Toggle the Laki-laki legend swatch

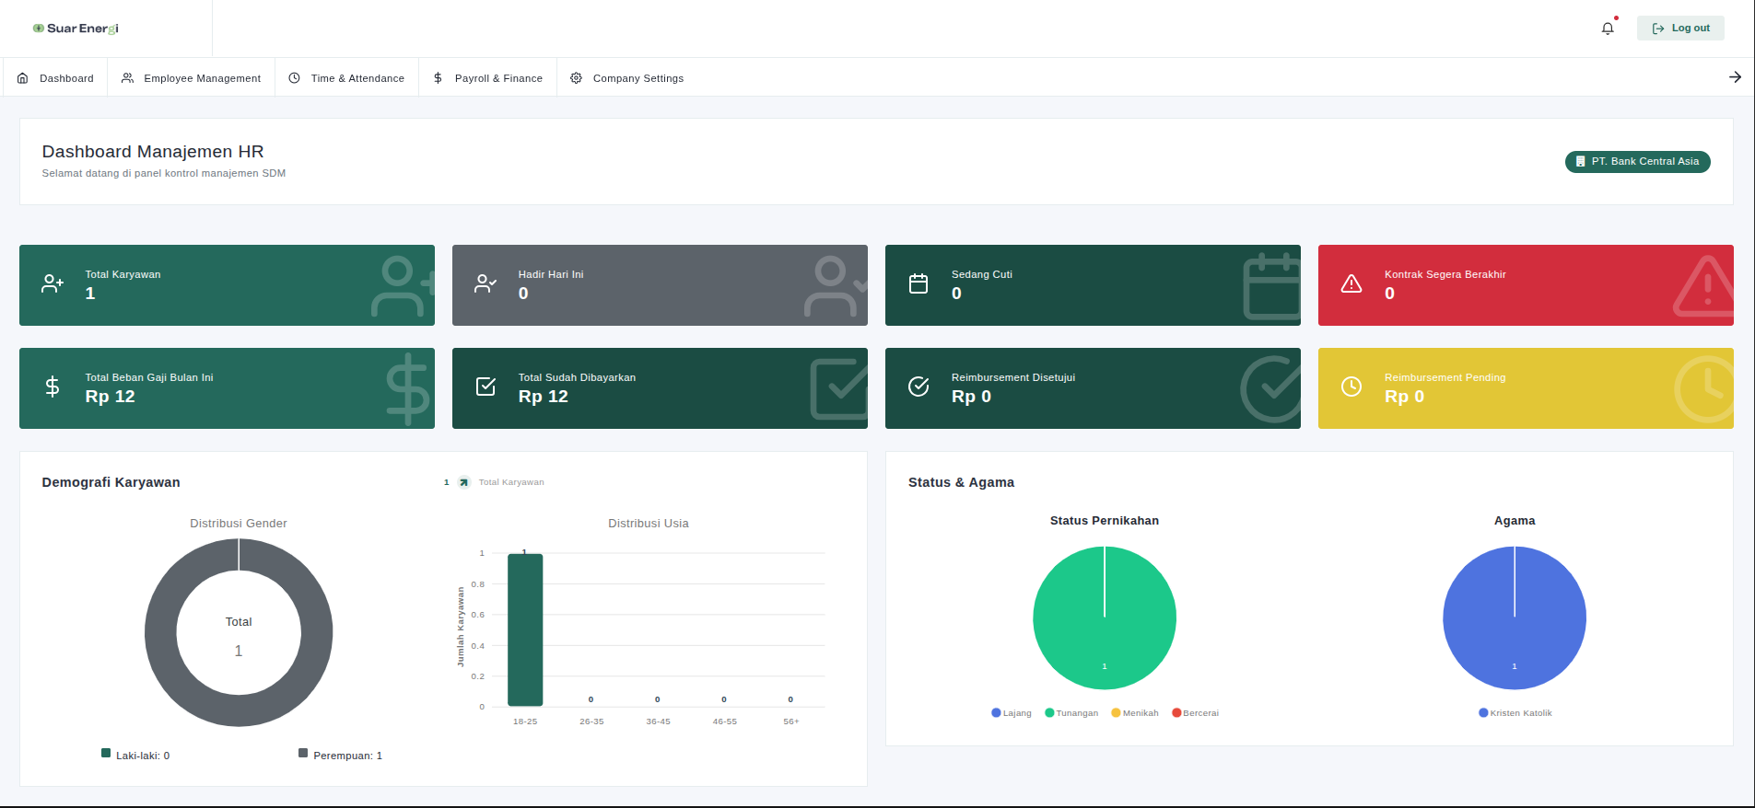point(106,753)
